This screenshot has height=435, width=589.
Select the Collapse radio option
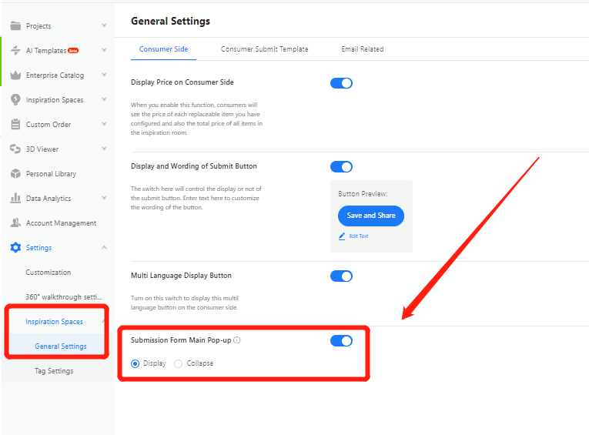[179, 363]
